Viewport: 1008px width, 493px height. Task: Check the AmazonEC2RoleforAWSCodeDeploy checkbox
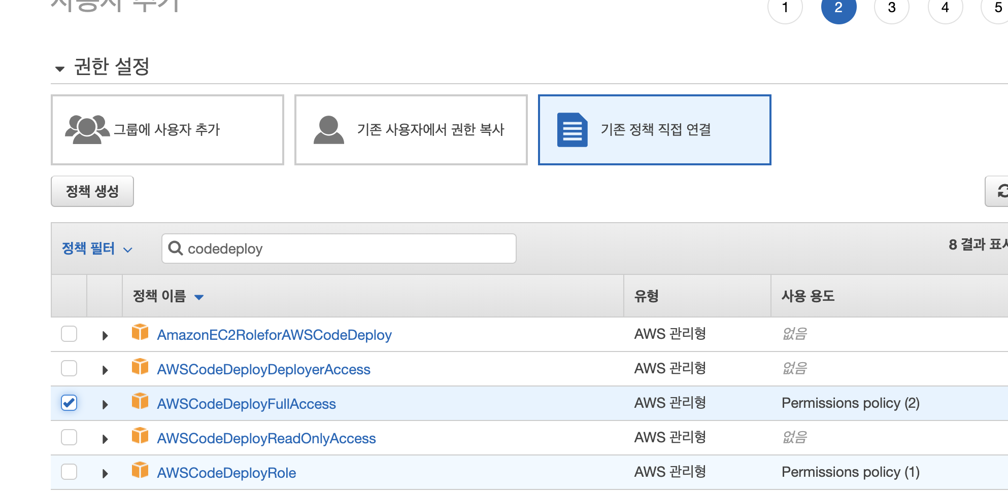click(x=69, y=334)
